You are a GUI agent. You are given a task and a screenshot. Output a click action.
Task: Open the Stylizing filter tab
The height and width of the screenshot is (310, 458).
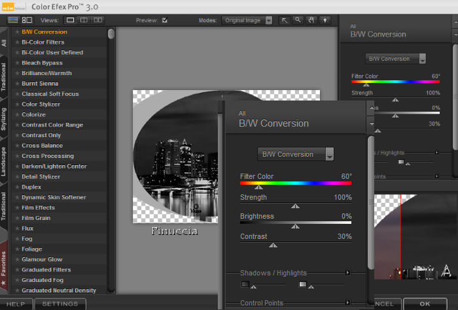click(4, 119)
